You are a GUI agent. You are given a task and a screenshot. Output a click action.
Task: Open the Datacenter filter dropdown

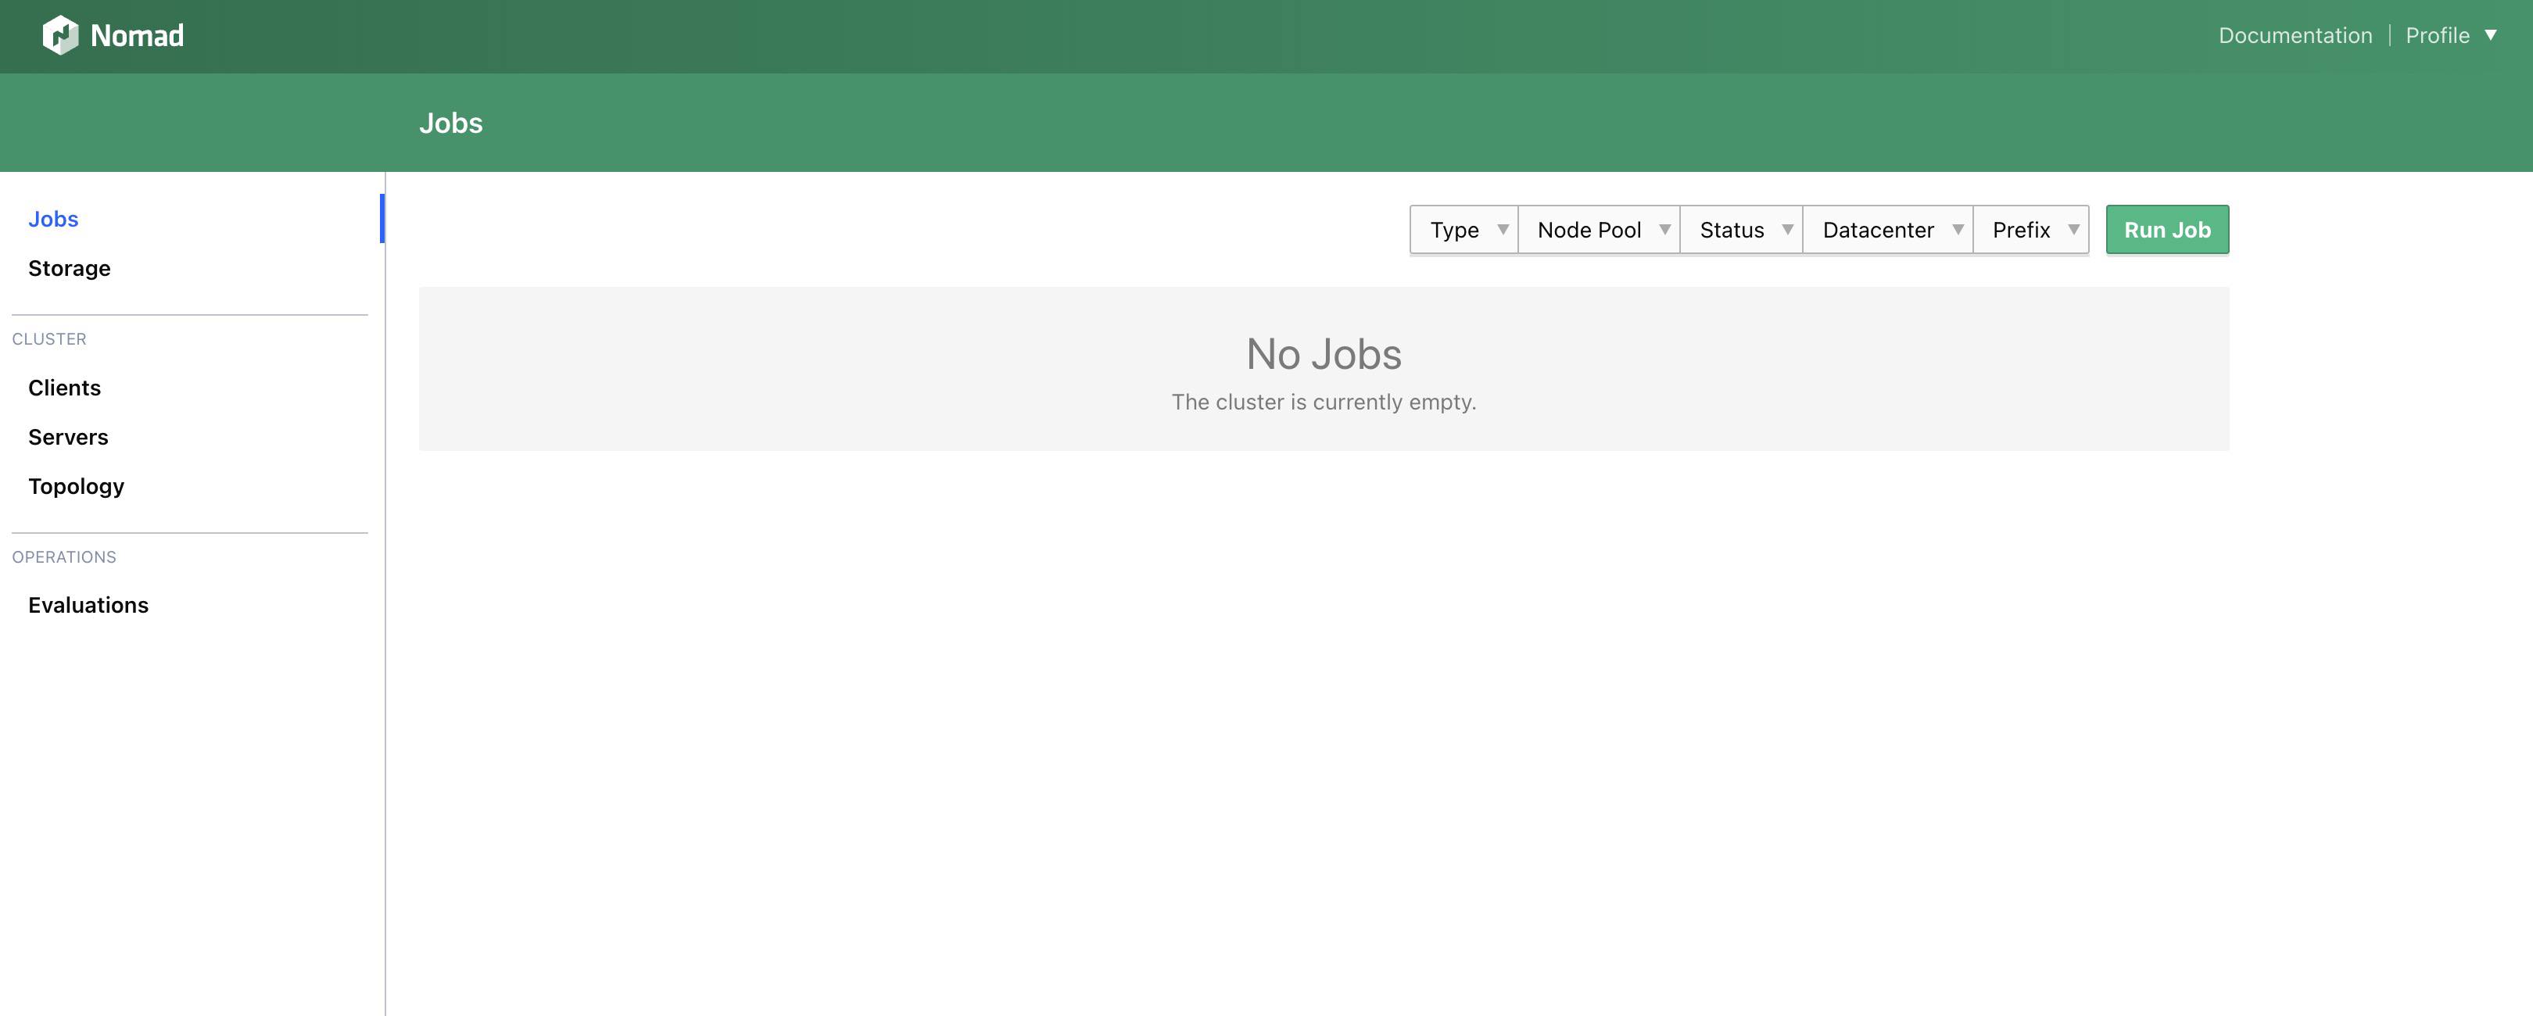coord(1878,229)
